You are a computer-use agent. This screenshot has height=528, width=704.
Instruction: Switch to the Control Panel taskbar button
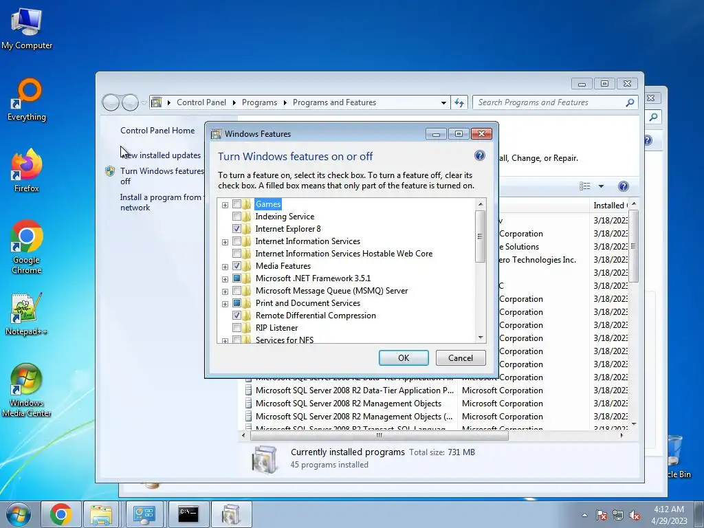click(x=144, y=514)
